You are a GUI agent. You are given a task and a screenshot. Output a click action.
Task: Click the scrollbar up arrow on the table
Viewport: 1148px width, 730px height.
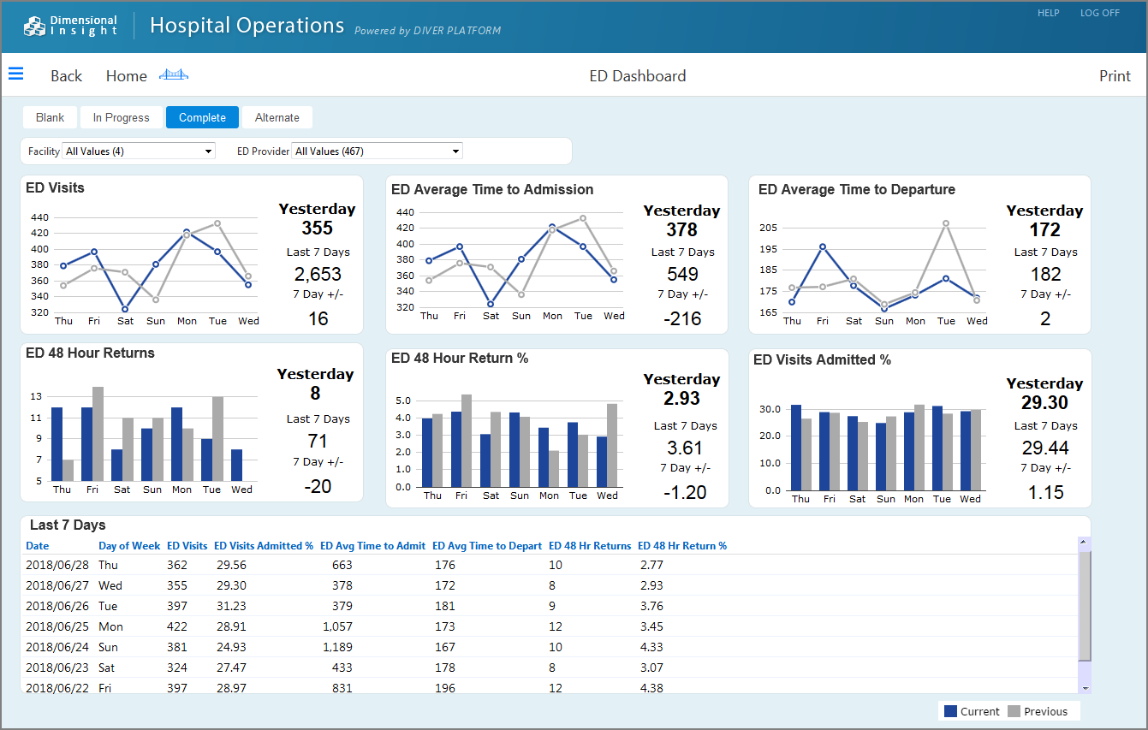pyautogui.click(x=1084, y=542)
